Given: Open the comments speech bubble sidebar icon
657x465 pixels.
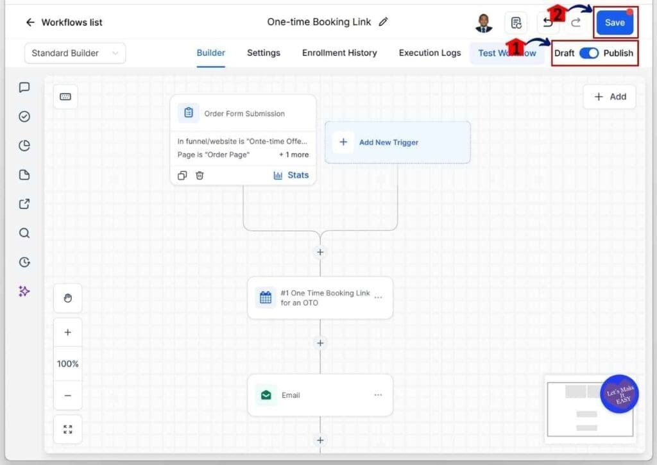Looking at the screenshot, I should pos(24,87).
